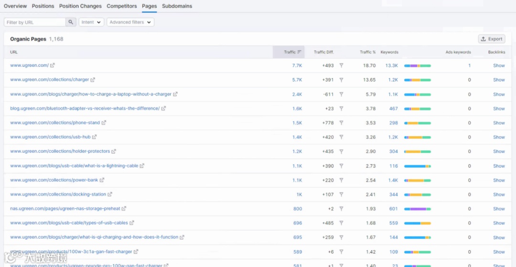
Task: Click filter funnel icon in usb-hub row
Action: (x=341, y=137)
